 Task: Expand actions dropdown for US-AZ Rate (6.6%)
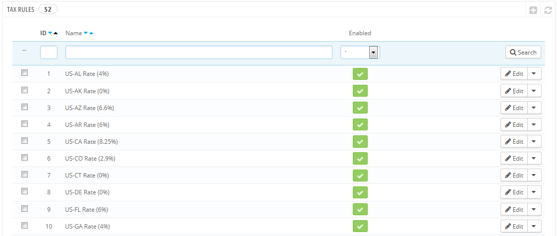coord(534,108)
